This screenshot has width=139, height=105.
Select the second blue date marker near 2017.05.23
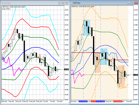pyautogui.click(x=101, y=101)
